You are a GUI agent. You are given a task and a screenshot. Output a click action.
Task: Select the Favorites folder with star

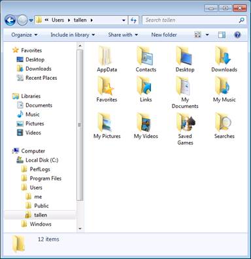click(106, 86)
